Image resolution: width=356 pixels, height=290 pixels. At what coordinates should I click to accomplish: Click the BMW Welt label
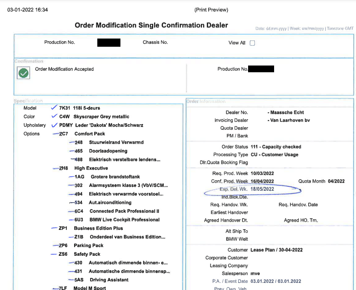237,239
